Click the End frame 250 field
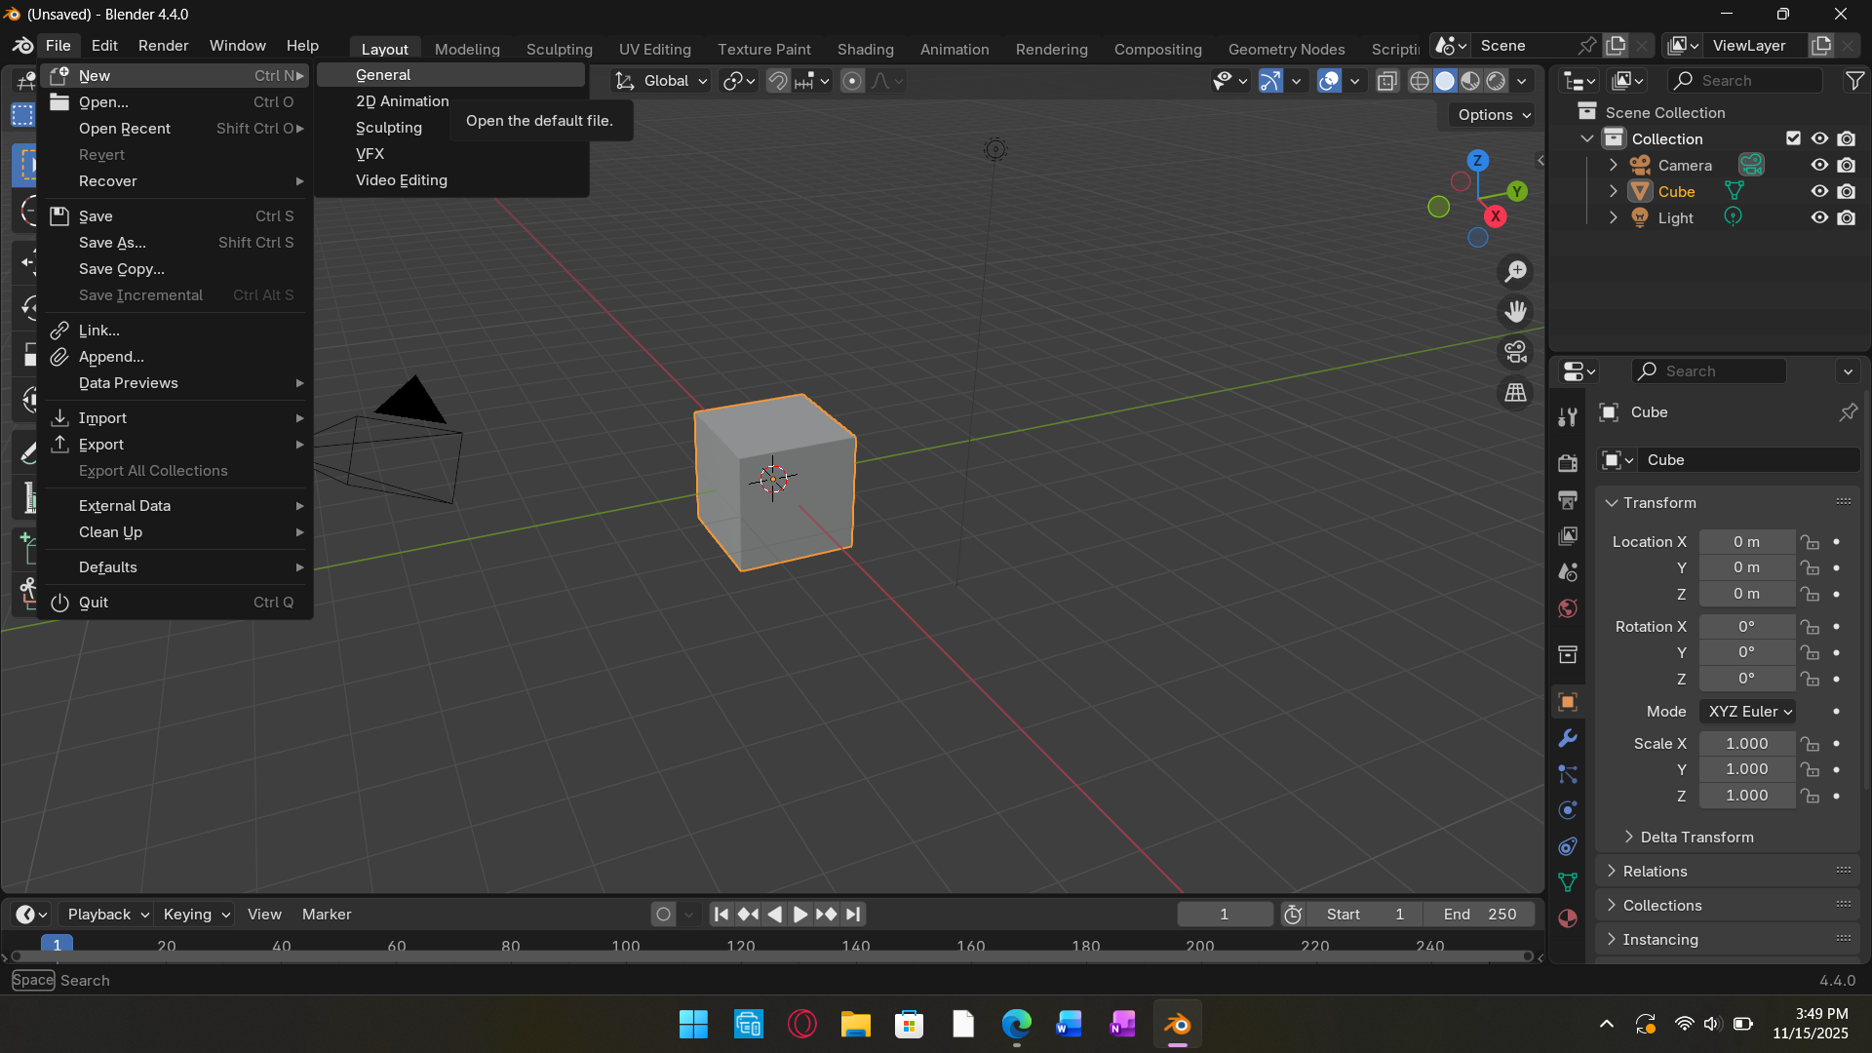The image size is (1872, 1053). coord(1479,915)
